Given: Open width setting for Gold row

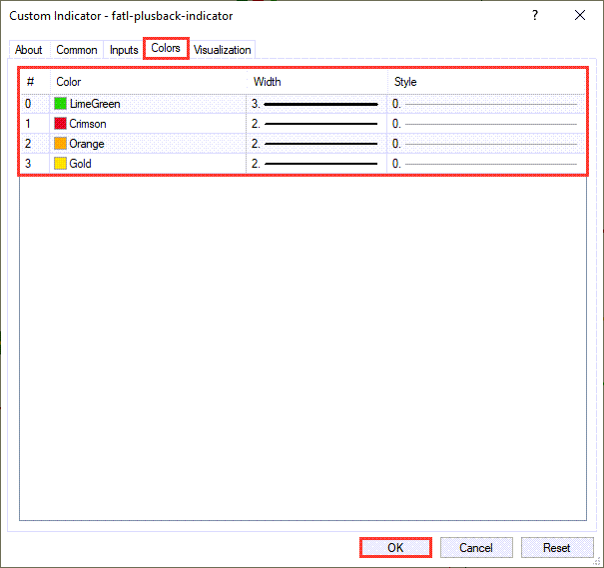Looking at the screenshot, I should click(x=316, y=164).
